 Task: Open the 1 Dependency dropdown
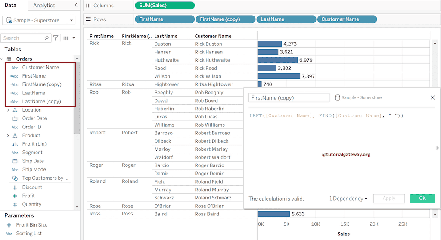pos(348,199)
